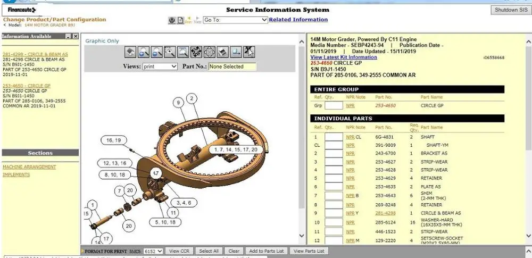Click the Qty field for 6G-4831 SHAFT
Screen dimensions: 532x258
[x=334, y=137]
